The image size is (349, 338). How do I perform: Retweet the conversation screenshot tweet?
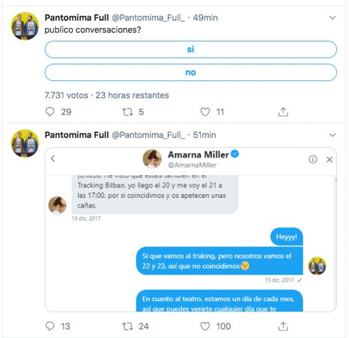click(x=128, y=326)
